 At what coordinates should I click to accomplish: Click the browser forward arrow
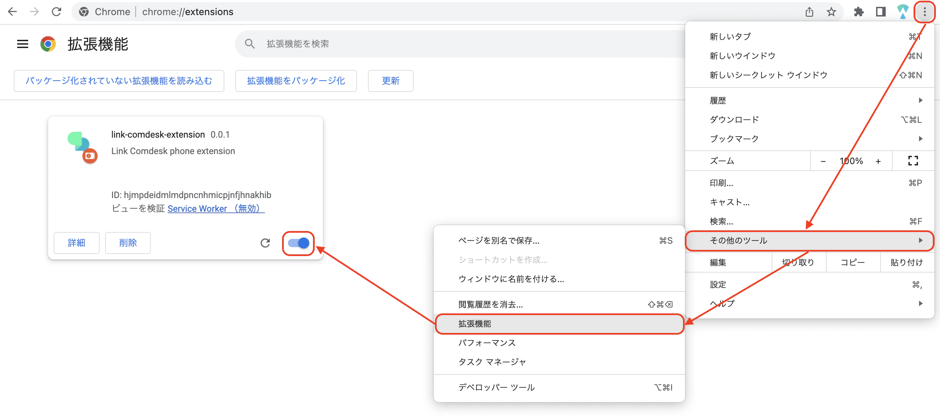click(x=34, y=12)
